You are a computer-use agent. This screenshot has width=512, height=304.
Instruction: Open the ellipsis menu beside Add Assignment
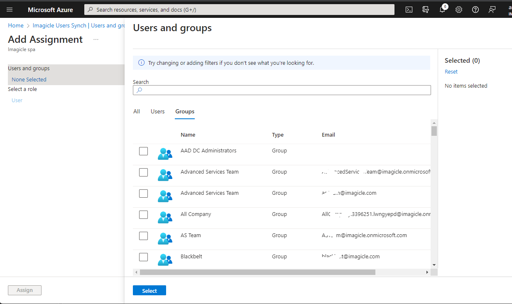point(96,39)
